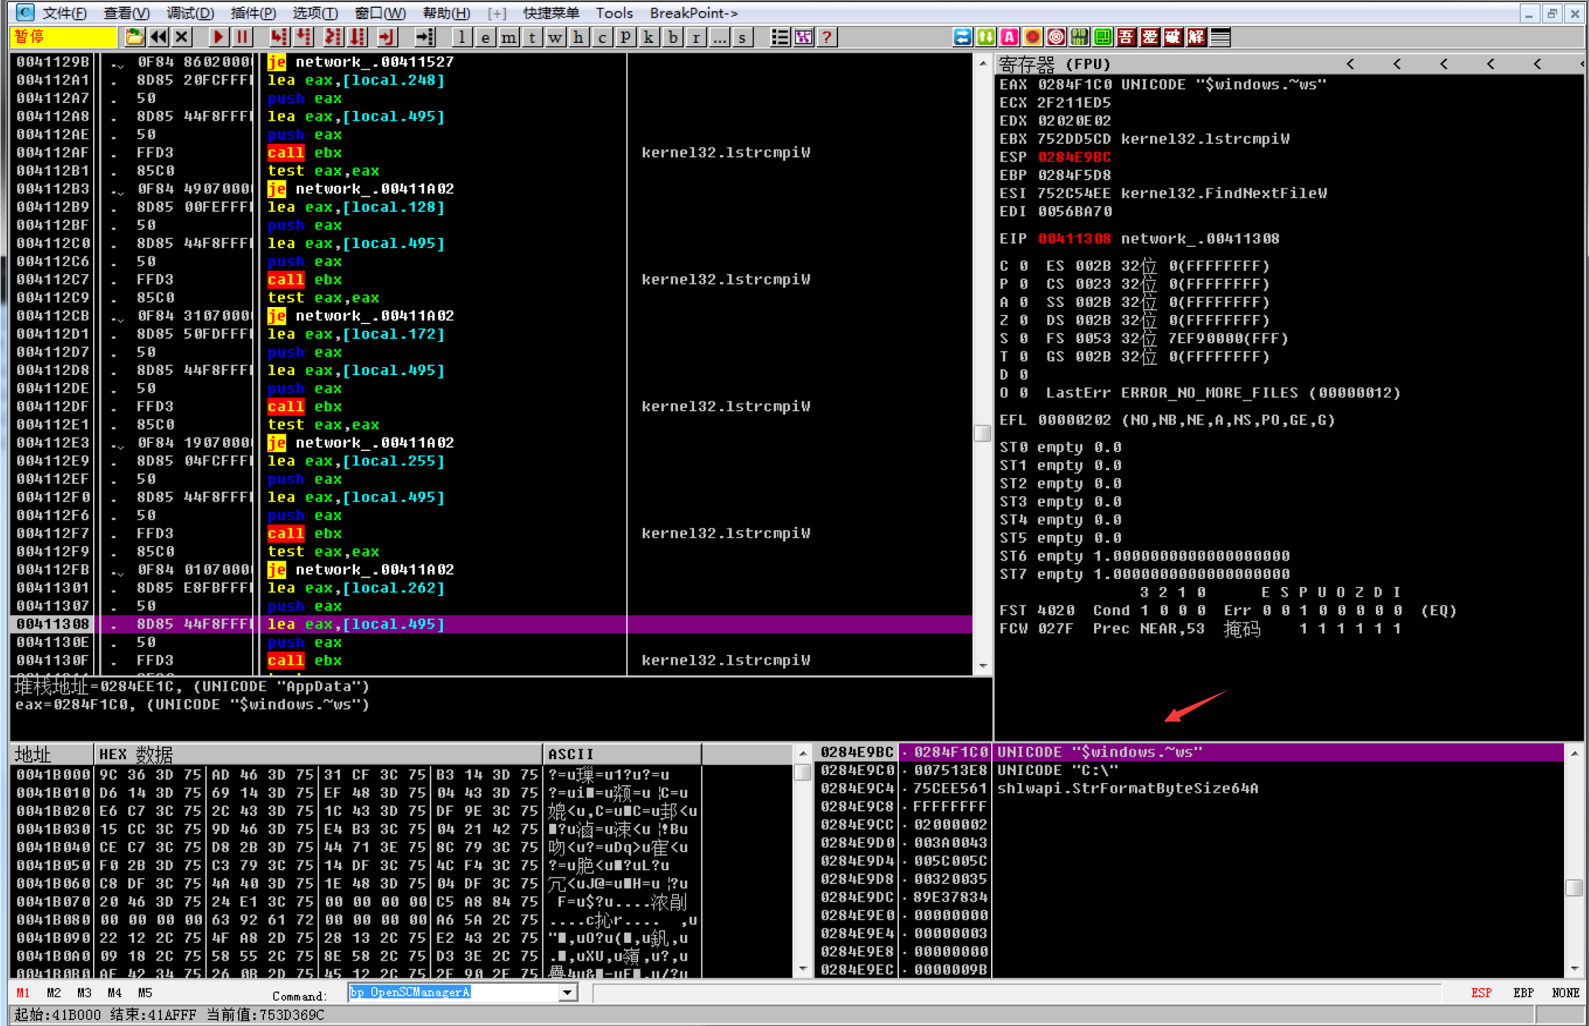This screenshot has width=1589, height=1026.
Task: Click the Restart program rewind icon
Action: click(x=158, y=38)
